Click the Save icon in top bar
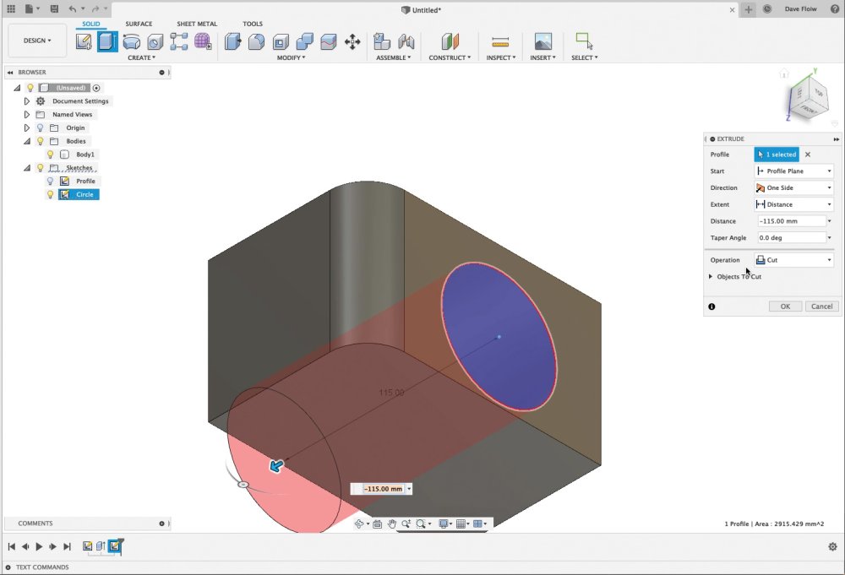This screenshot has height=575, width=845. click(54, 8)
